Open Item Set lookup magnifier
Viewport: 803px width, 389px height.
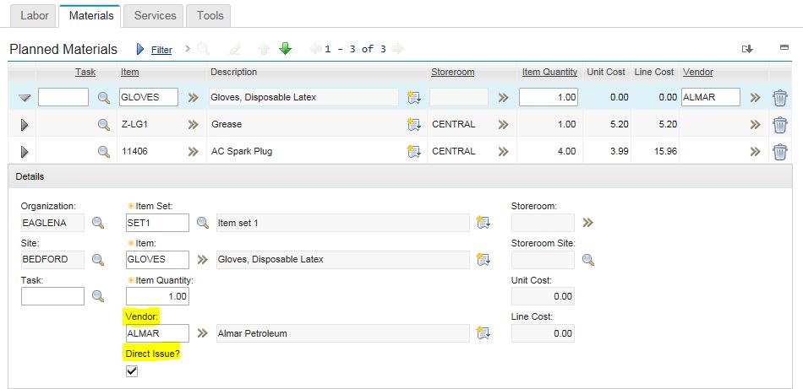(203, 223)
